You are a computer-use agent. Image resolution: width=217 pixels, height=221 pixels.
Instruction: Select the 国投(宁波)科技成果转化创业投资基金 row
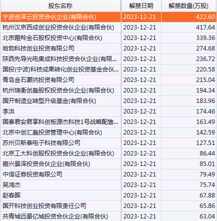tap(108, 69)
